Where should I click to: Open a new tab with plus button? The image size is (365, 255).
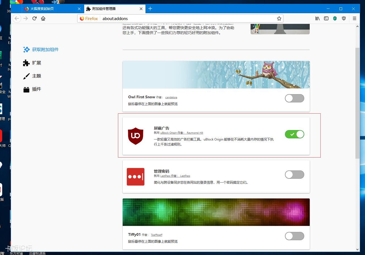[x=150, y=9]
